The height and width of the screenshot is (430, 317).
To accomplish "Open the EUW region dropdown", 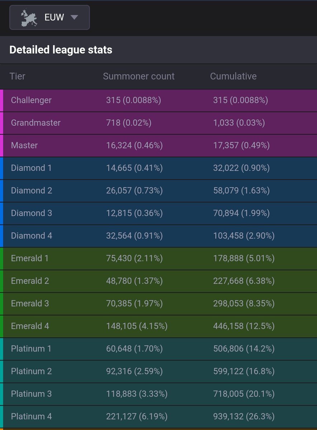I will pyautogui.click(x=49, y=17).
